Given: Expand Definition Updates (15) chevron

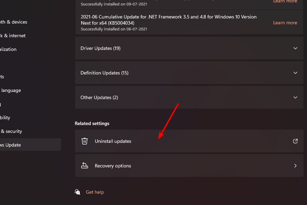Looking at the screenshot, I should [295, 73].
